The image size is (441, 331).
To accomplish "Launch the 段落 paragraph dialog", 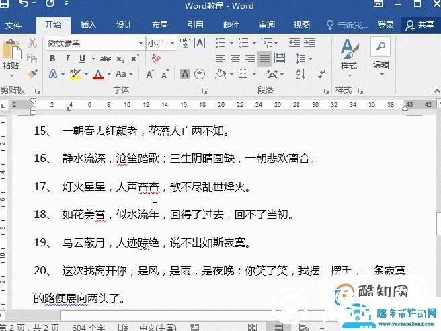I will click(x=326, y=91).
